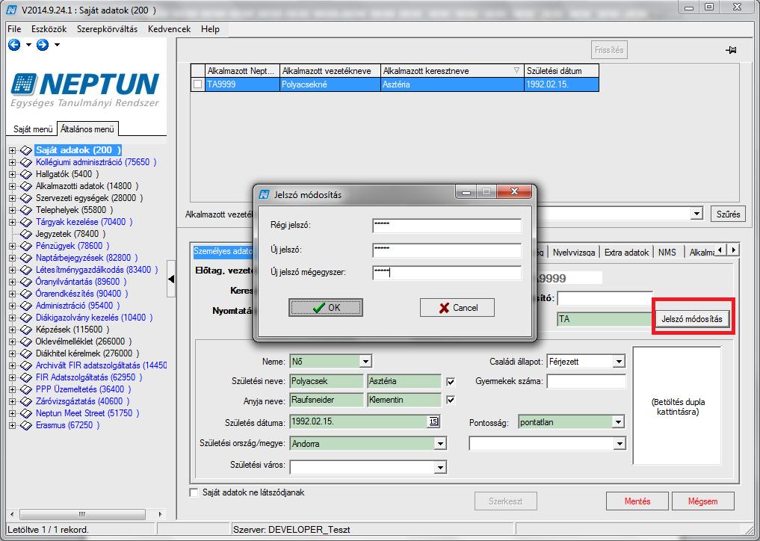Click the book icon of Diákhitel kérelmek
Screen dimensions: 760x541
(x=26, y=353)
